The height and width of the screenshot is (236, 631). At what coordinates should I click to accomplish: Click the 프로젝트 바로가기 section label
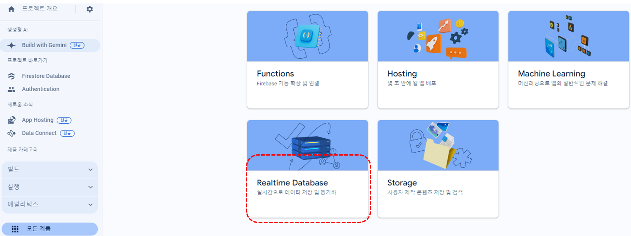tap(28, 61)
